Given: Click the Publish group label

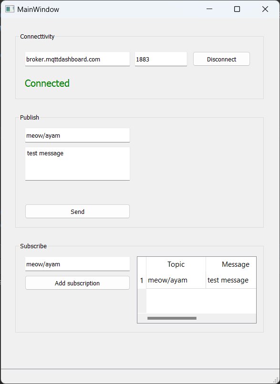Looking at the screenshot, I should pos(30,117).
